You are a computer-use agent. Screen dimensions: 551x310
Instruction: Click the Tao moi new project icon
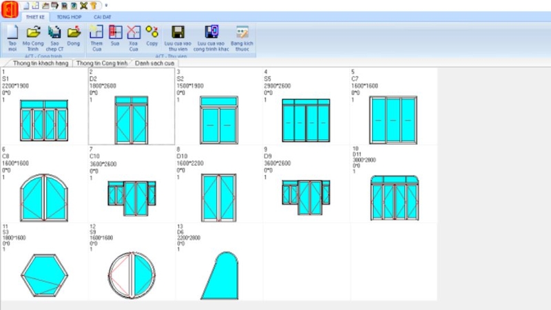[12, 32]
